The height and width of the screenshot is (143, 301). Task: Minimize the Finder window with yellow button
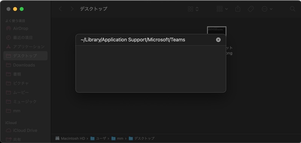point(15,9)
